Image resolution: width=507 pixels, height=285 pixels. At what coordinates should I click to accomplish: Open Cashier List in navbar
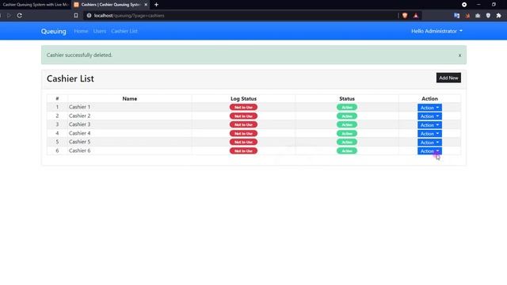[x=124, y=31]
